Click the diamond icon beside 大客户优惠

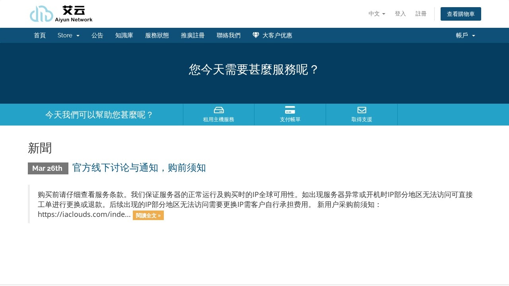[256, 35]
